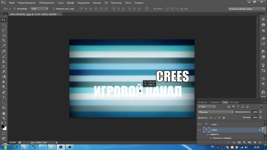
Task: Select the Blur tool
Action: tap(4, 82)
